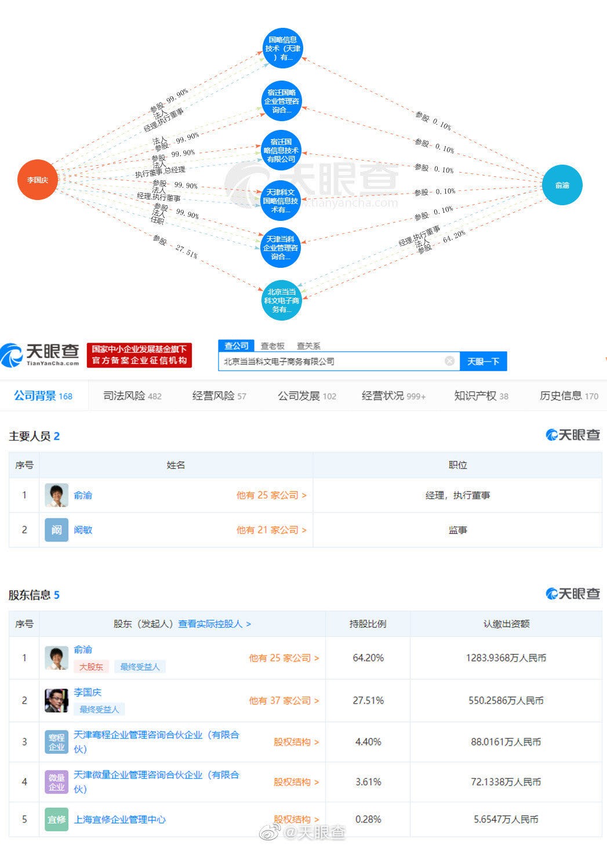
Task: Click the 4.40% shareholding cell
Action: click(x=368, y=742)
